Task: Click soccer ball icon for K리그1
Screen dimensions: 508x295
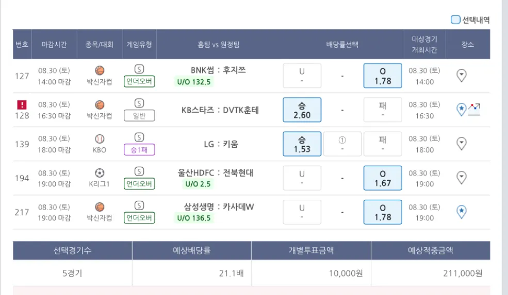Action: pyautogui.click(x=100, y=172)
